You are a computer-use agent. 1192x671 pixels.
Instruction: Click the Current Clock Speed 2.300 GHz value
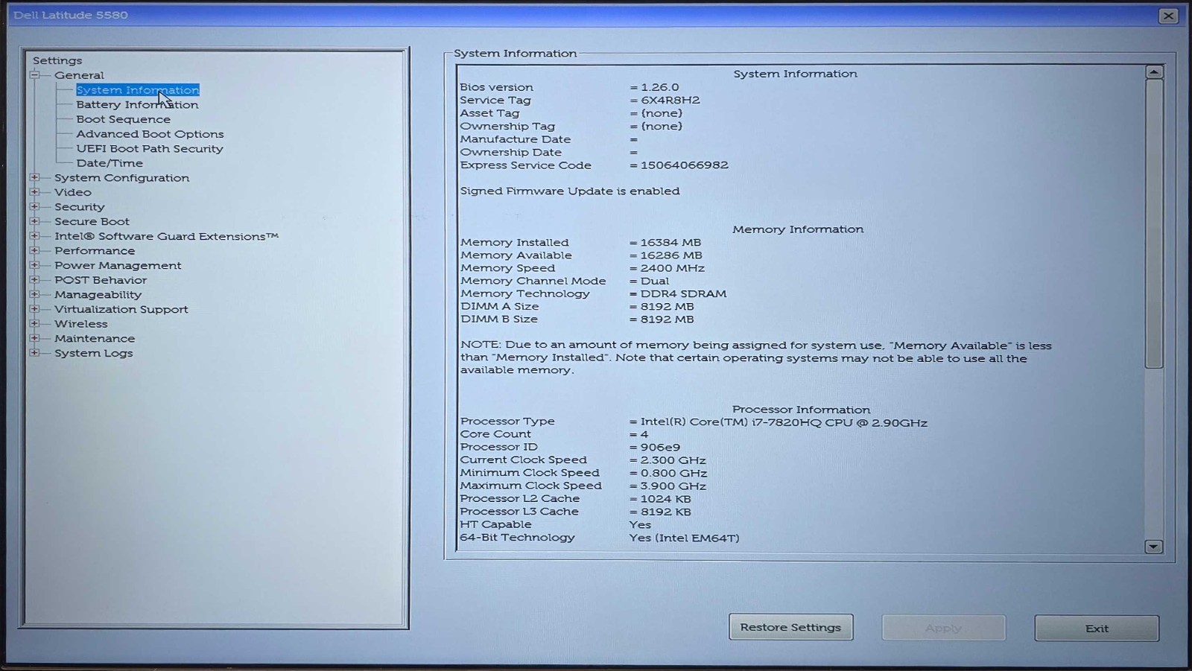click(673, 460)
